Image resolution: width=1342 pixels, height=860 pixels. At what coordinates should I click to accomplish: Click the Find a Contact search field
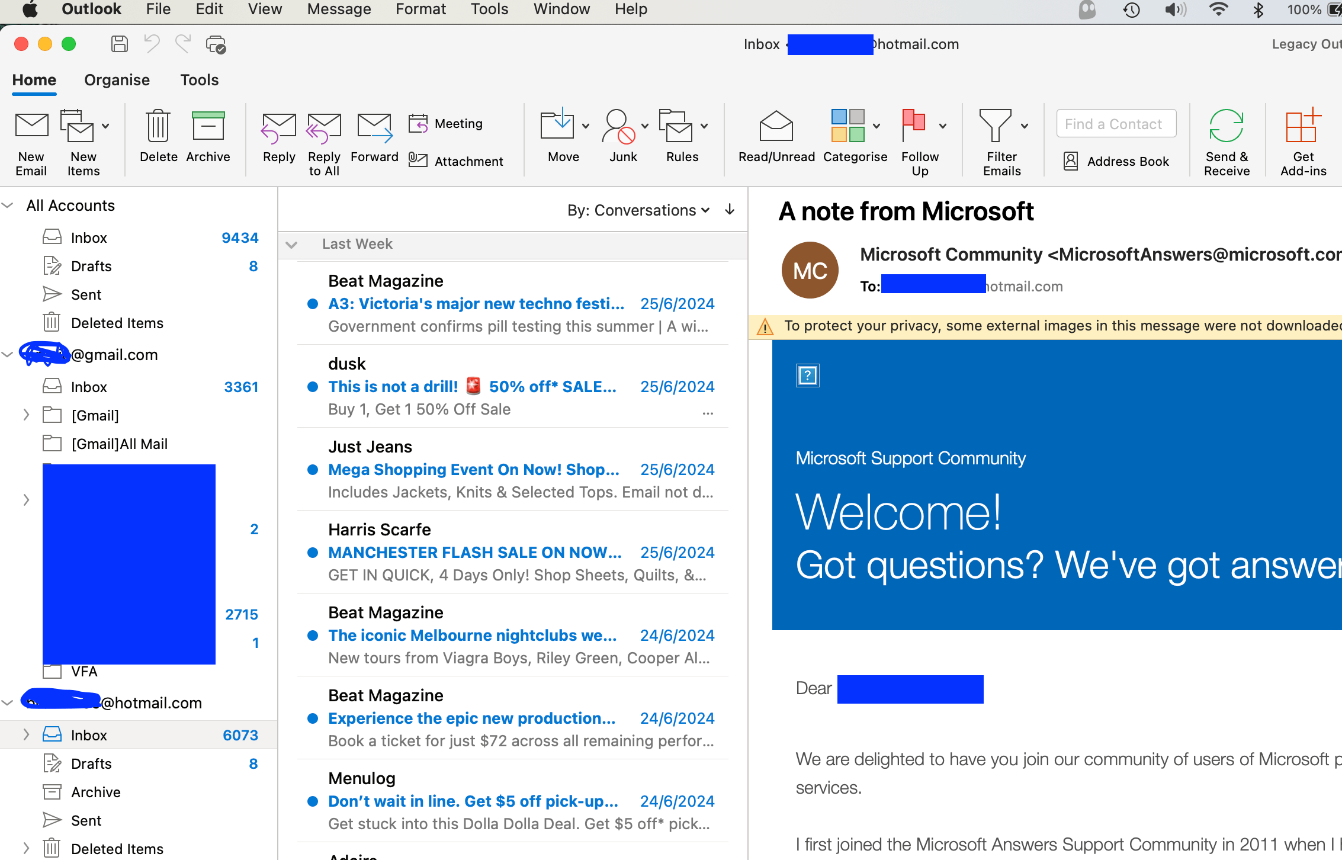tap(1116, 124)
